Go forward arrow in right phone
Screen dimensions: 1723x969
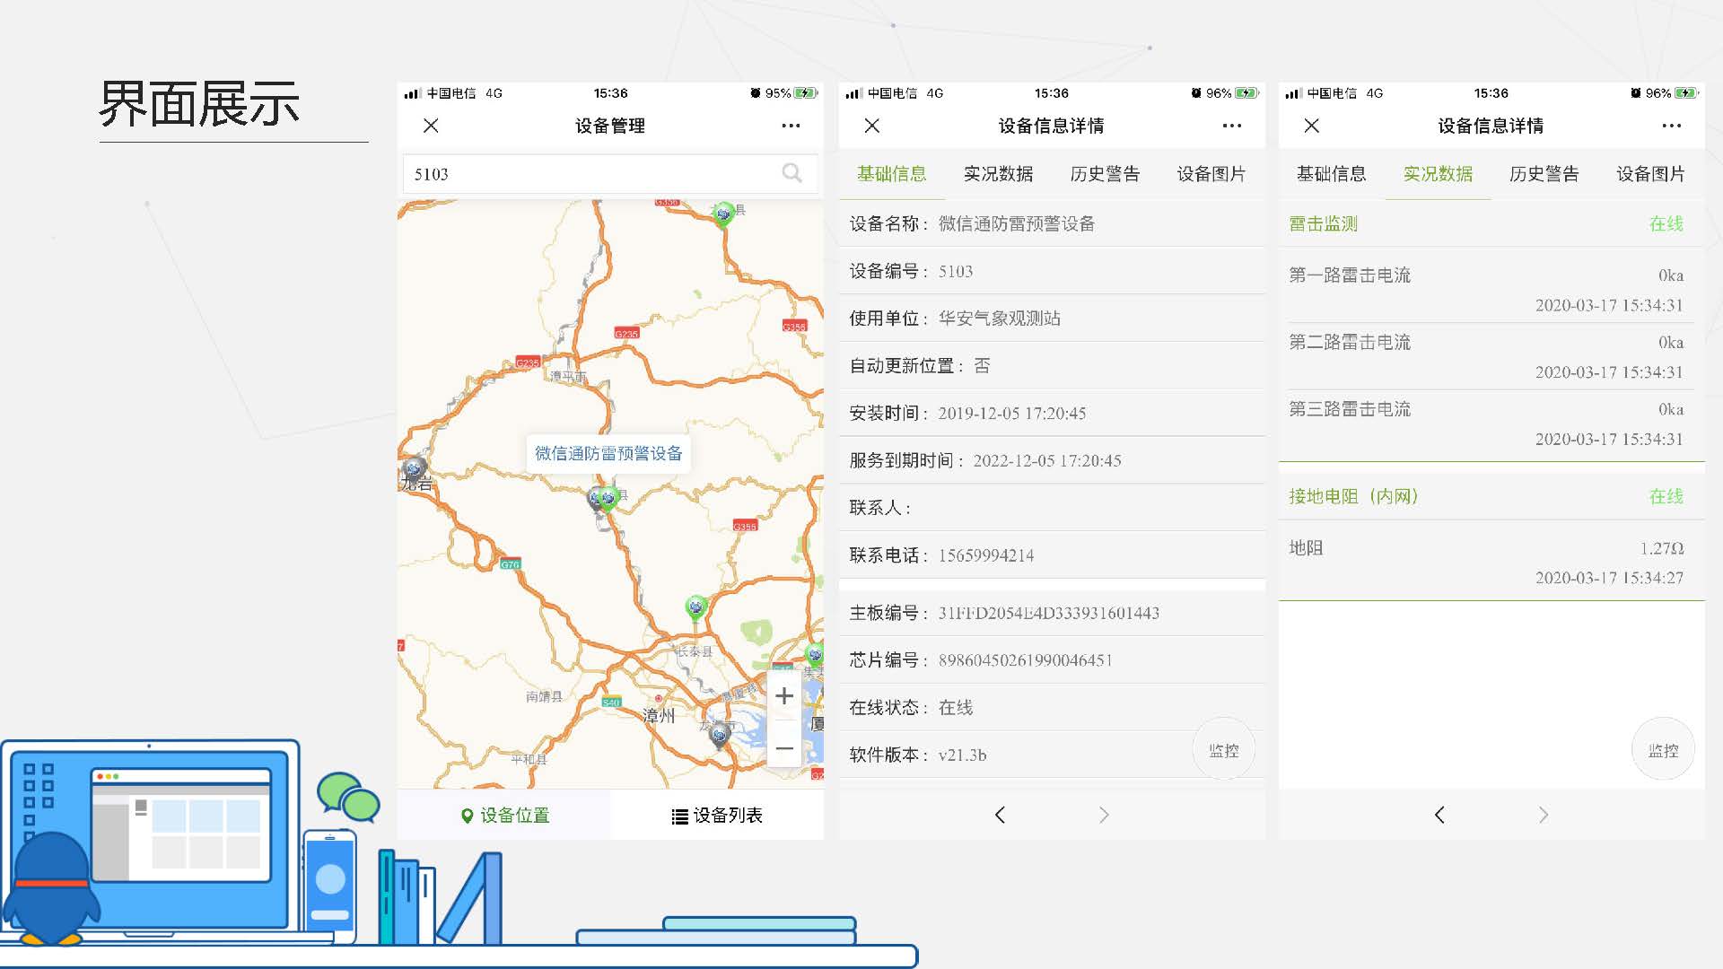pos(1543,815)
